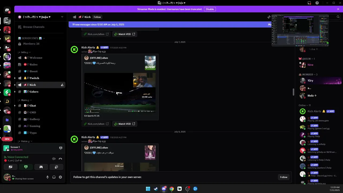Open the Gaming channel
Screen dimensions: 343x193
tap(40, 126)
